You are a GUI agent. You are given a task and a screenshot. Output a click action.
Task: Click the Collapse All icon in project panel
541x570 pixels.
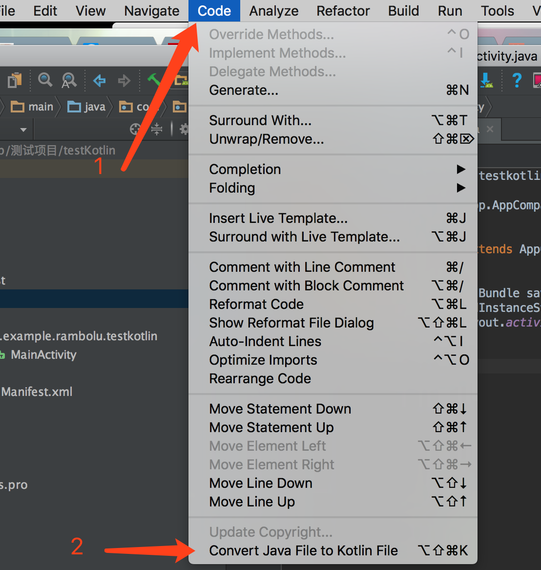point(157,129)
